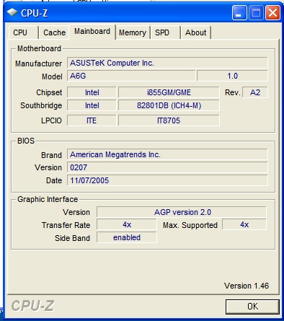Image resolution: width=284 pixels, height=321 pixels.
Task: Click the OK button
Action: pos(252,307)
